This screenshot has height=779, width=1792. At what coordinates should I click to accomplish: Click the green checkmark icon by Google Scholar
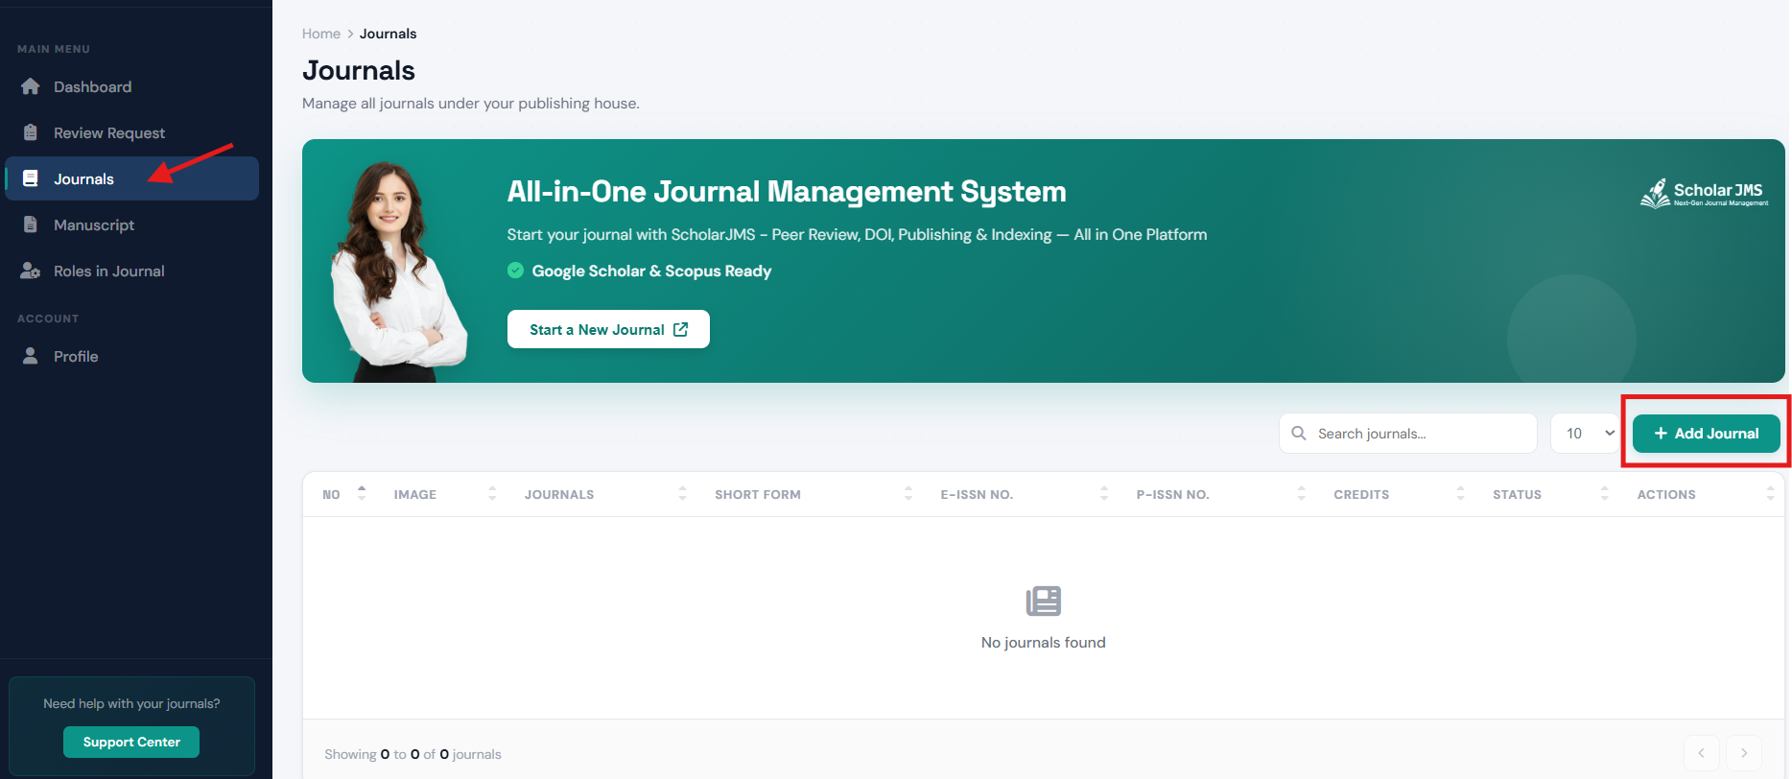click(515, 271)
